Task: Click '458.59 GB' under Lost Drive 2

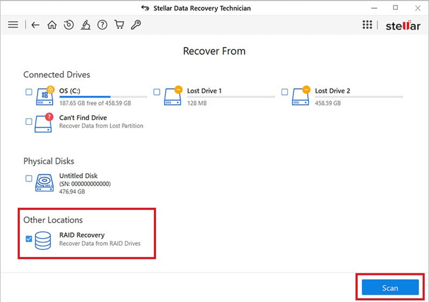Action: click(x=328, y=103)
